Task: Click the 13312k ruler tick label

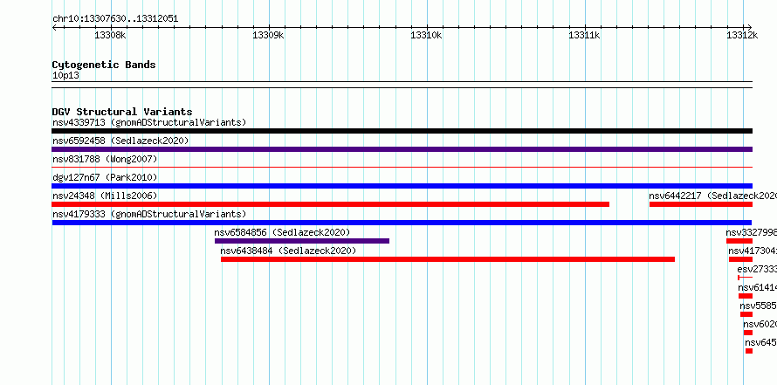Action: pyautogui.click(x=742, y=35)
